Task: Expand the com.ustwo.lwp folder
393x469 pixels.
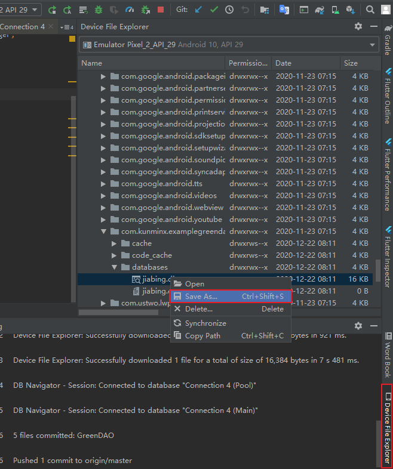Action: pyautogui.click(x=103, y=303)
